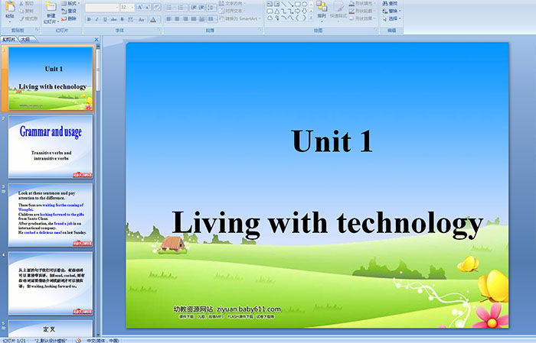Viewport: 536px width, 343px height.
Task: Open the Line Spacing dropdown
Action: (211, 8)
